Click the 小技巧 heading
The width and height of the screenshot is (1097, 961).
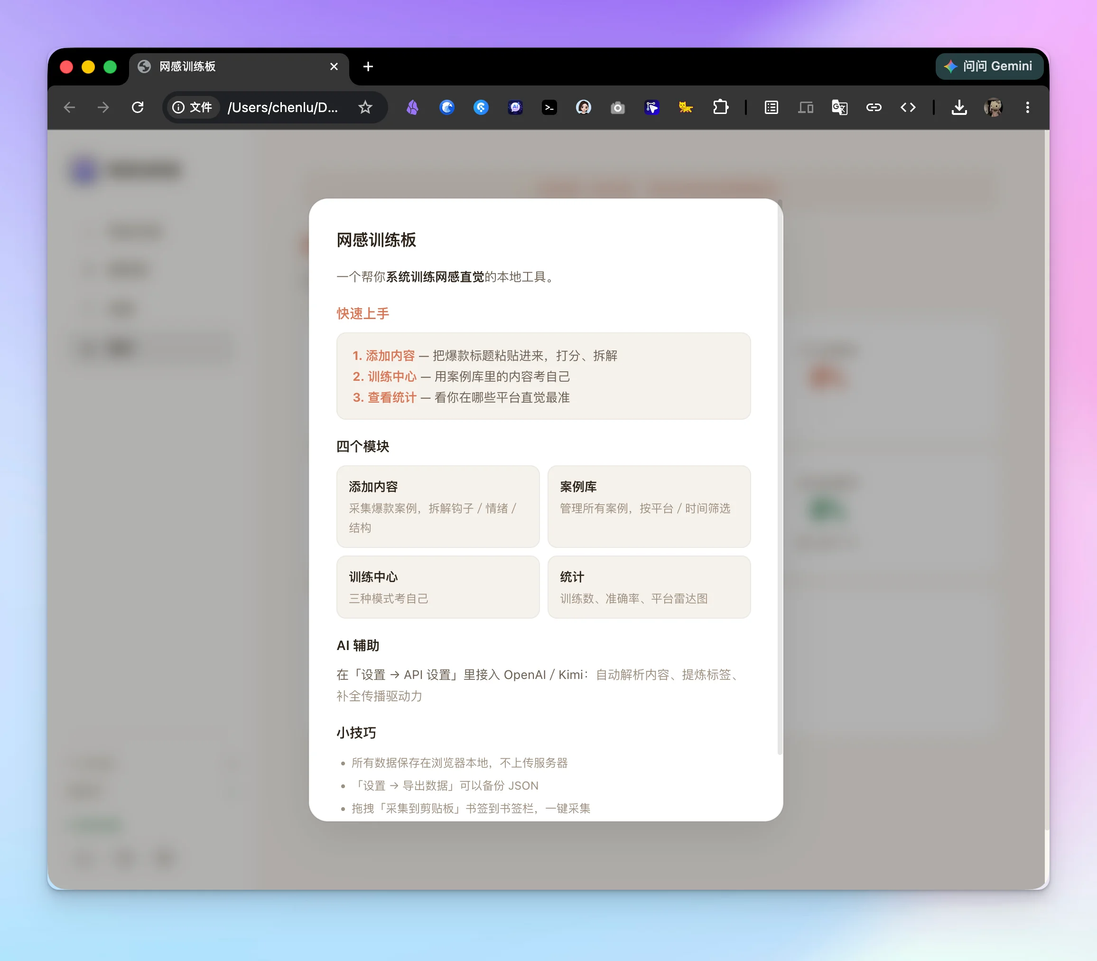356,733
